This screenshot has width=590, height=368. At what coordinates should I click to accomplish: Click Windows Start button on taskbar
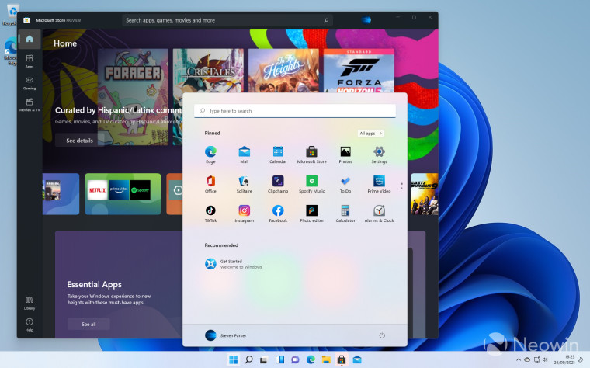click(x=234, y=359)
